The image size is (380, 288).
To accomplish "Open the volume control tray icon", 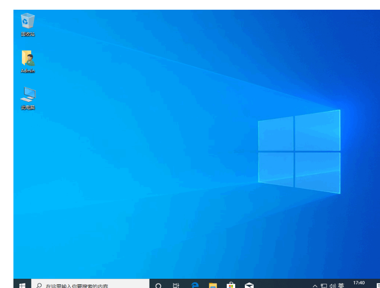I will click(332, 286).
